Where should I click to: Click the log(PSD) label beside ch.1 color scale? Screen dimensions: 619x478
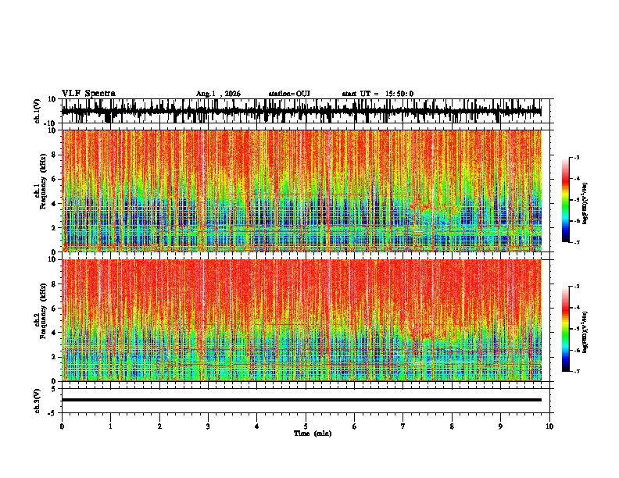585,204
